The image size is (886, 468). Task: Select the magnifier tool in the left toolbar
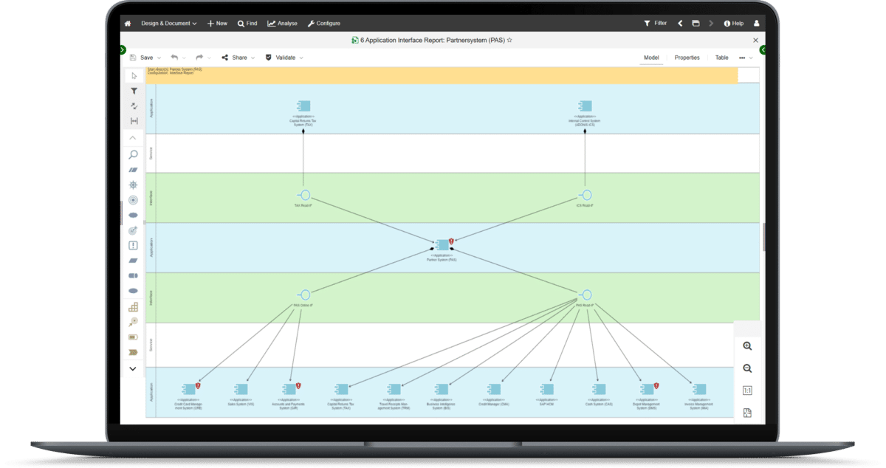pyautogui.click(x=134, y=154)
